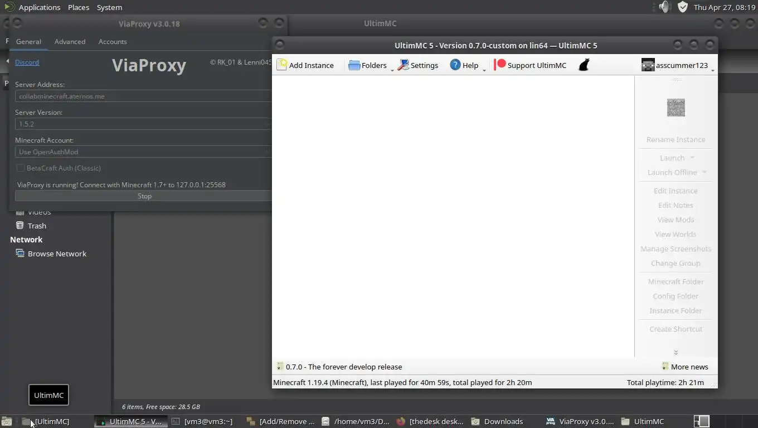Open Config Folder
The height and width of the screenshot is (428, 758).
point(676,296)
